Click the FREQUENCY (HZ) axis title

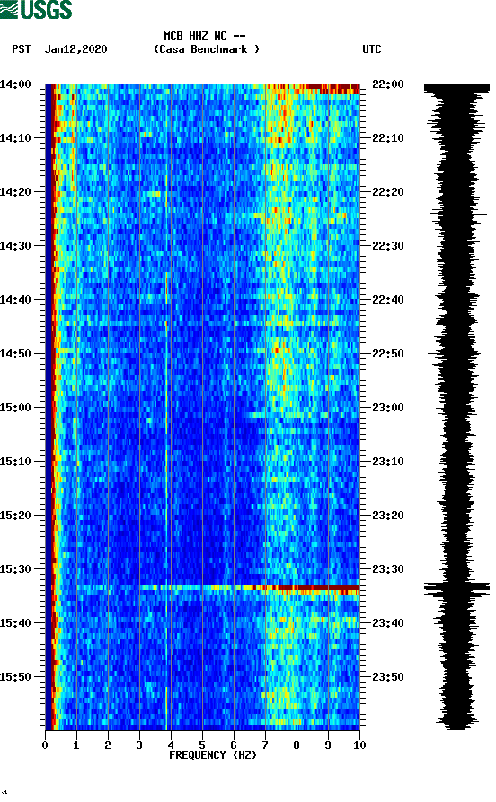click(x=212, y=755)
